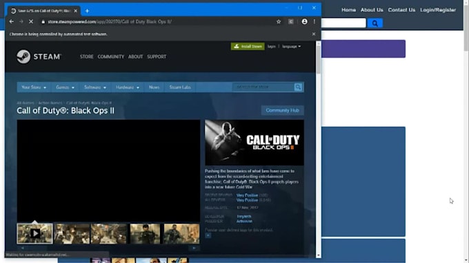Select the second screenshot thumbnail
Image resolution: width=469 pixels, height=263 pixels.
[x=72, y=234]
